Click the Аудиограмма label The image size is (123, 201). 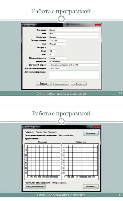click(31, 139)
